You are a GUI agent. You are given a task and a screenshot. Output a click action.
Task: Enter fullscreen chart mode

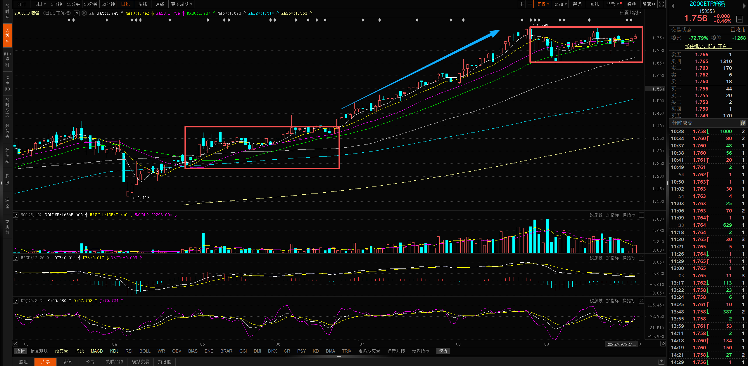click(x=661, y=4)
